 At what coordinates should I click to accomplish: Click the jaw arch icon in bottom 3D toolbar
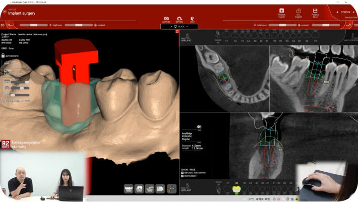128,189
